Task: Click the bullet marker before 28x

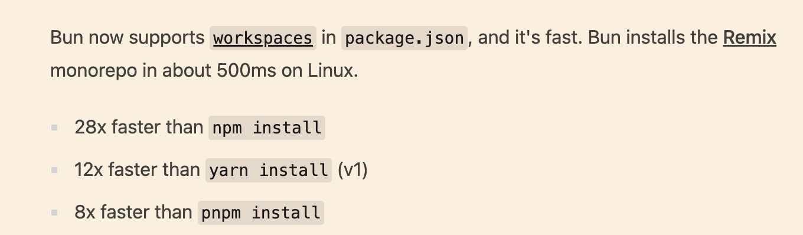Action: coord(54,128)
